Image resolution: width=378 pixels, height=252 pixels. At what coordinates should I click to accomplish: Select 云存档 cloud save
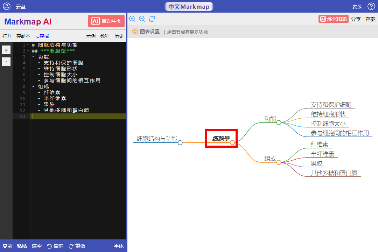click(x=42, y=36)
